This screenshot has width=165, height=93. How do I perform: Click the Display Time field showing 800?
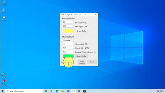(x=68, y=52)
